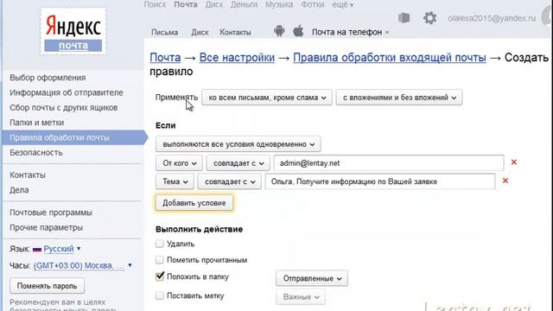Screen dimensions: 553x311
Task: Click Почта на телефон link
Action: [347, 32]
